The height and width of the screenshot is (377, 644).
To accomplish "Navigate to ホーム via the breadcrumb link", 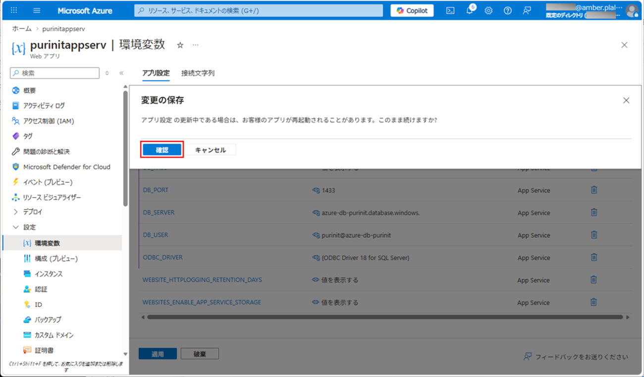I will [x=21, y=29].
